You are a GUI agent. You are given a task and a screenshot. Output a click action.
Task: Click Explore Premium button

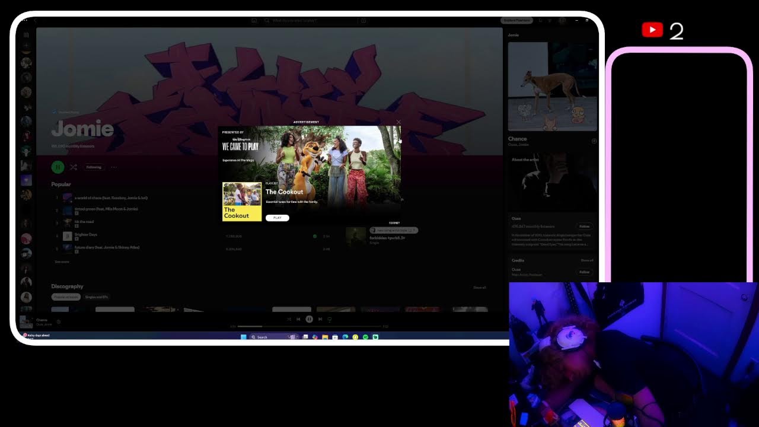[x=516, y=20]
